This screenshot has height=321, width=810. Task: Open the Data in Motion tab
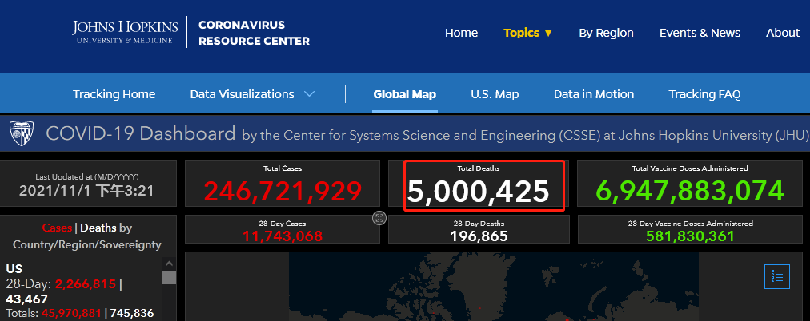593,94
